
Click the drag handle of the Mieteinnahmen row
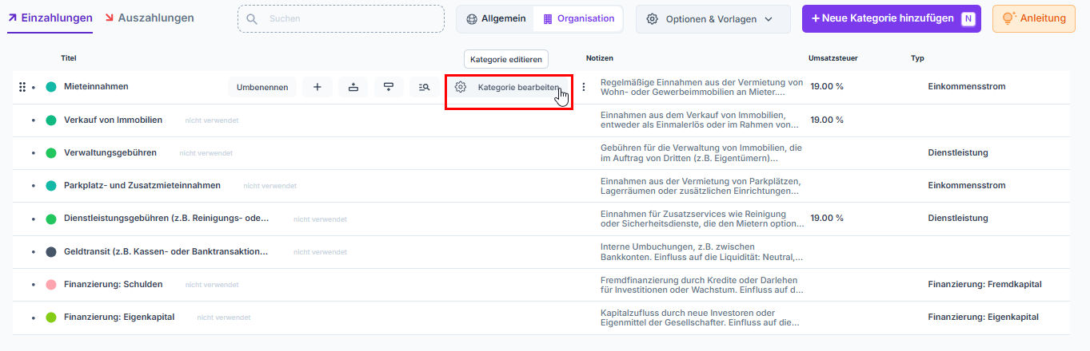(x=22, y=87)
